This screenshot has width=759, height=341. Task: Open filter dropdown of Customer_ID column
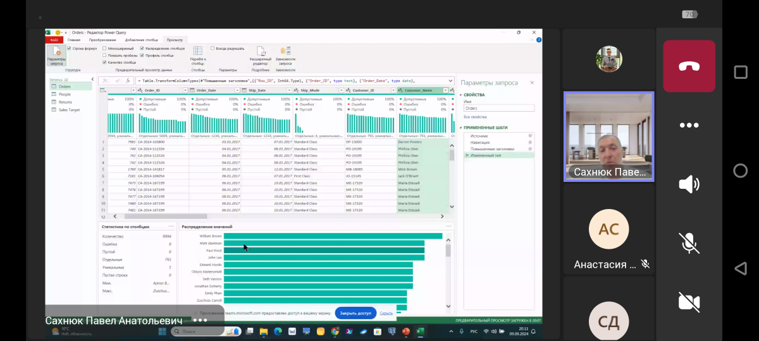[393, 90]
